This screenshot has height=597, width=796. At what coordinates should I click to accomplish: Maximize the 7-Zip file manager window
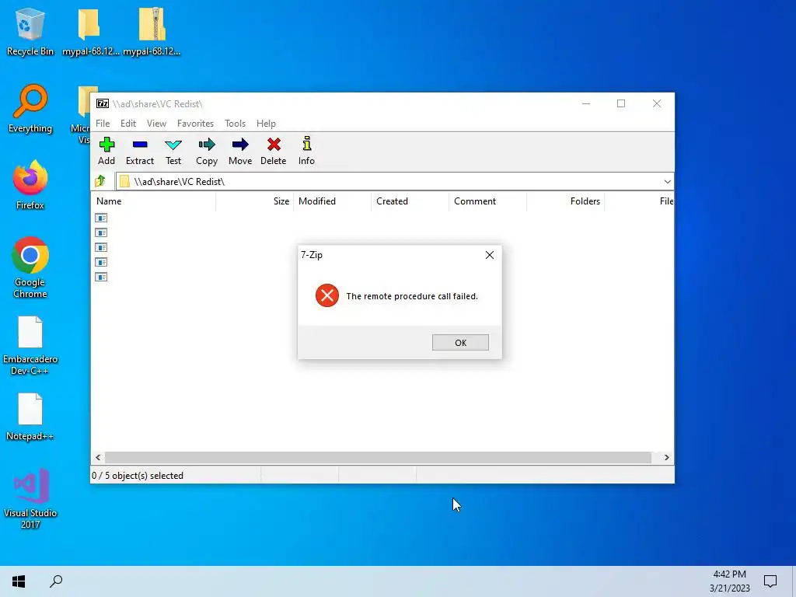pos(621,103)
